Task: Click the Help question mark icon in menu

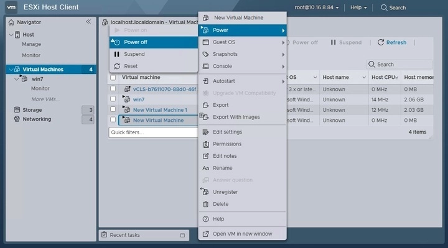Action: coord(206,219)
